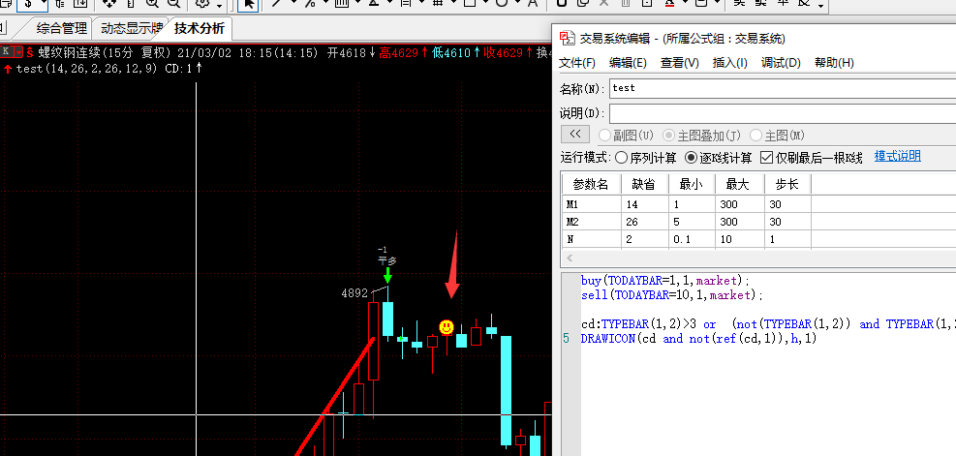Viewport: 956px width, 456px height.
Task: Click 参数名 column header
Action: pos(590,184)
